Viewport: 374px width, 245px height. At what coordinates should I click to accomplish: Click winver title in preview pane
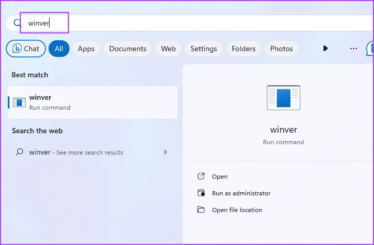pos(284,130)
